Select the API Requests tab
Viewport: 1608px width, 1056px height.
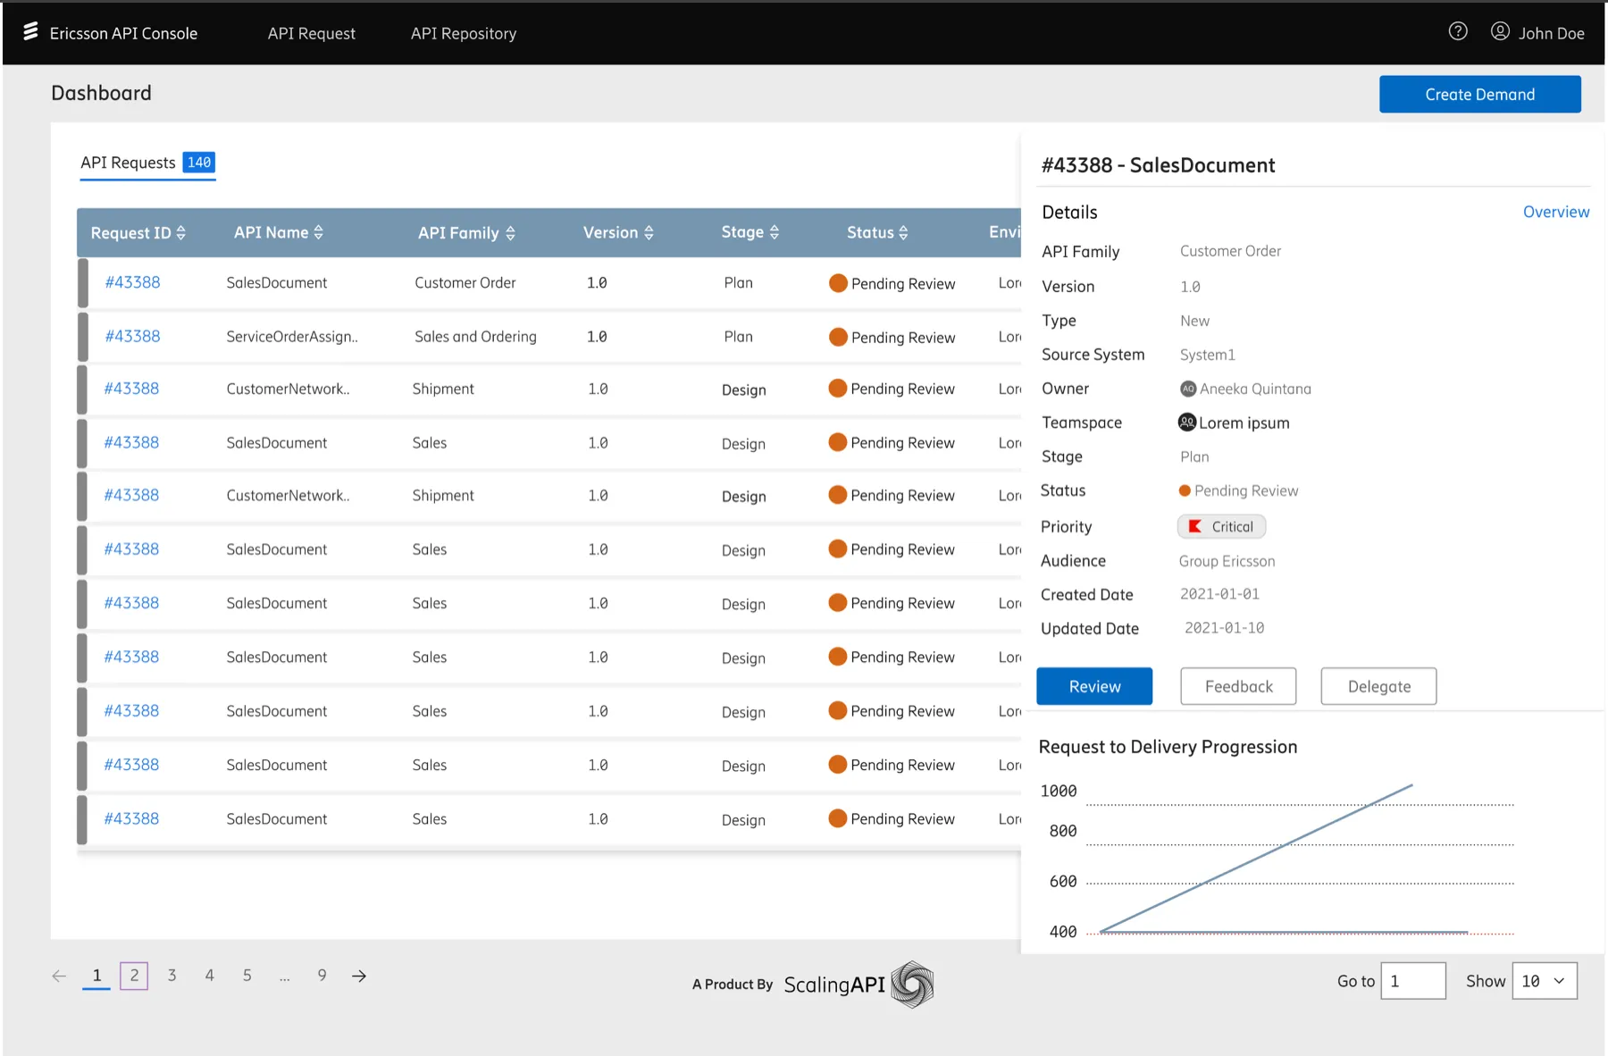(x=147, y=163)
